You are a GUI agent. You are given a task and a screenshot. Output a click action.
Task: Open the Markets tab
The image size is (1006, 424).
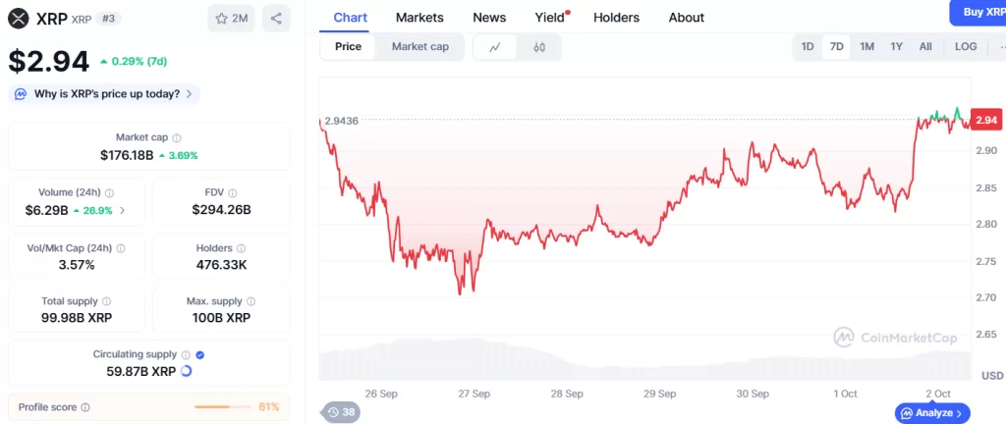[419, 18]
